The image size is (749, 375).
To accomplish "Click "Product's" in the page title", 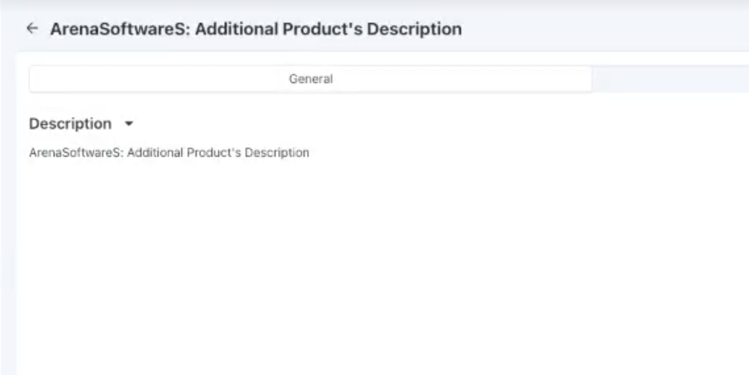I will point(322,29).
